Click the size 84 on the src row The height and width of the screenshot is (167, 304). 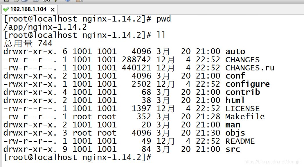click(x=146, y=150)
